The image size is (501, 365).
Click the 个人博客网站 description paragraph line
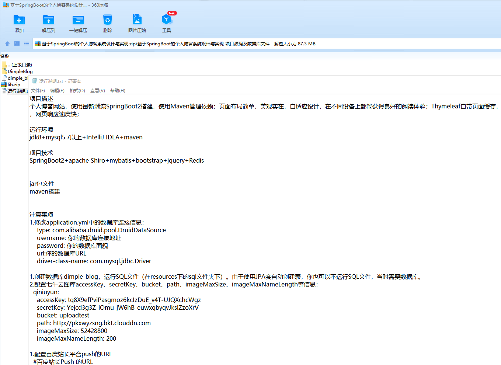coord(264,107)
